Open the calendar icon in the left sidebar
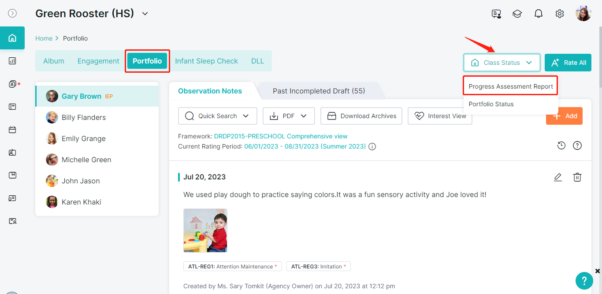602x294 pixels. tap(12, 129)
